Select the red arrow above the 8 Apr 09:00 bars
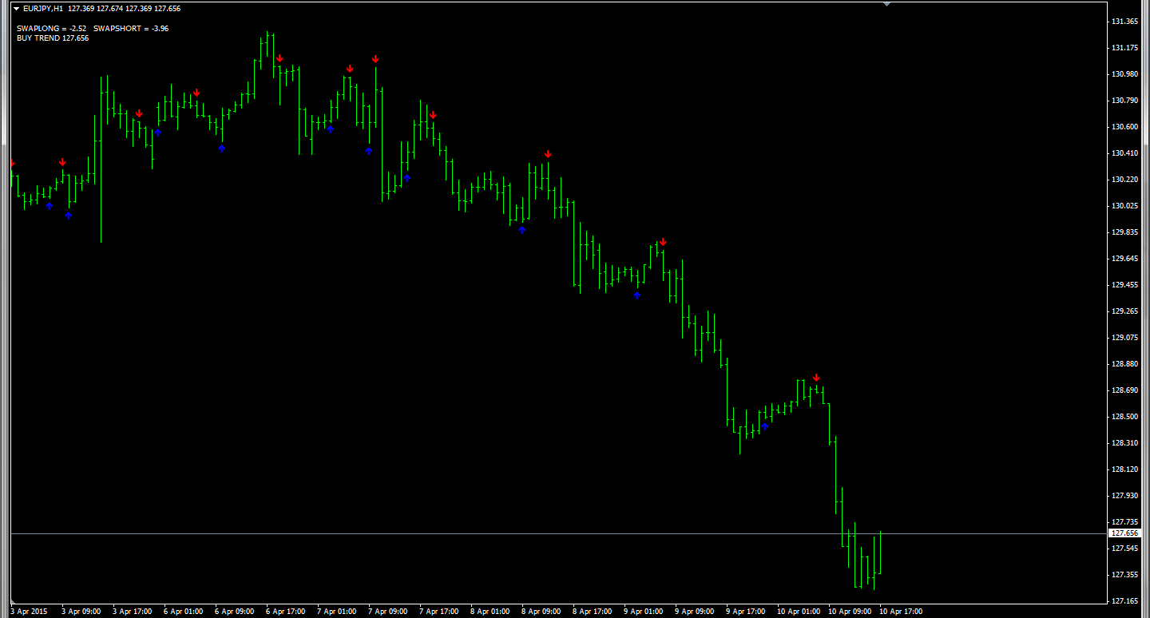 click(548, 153)
